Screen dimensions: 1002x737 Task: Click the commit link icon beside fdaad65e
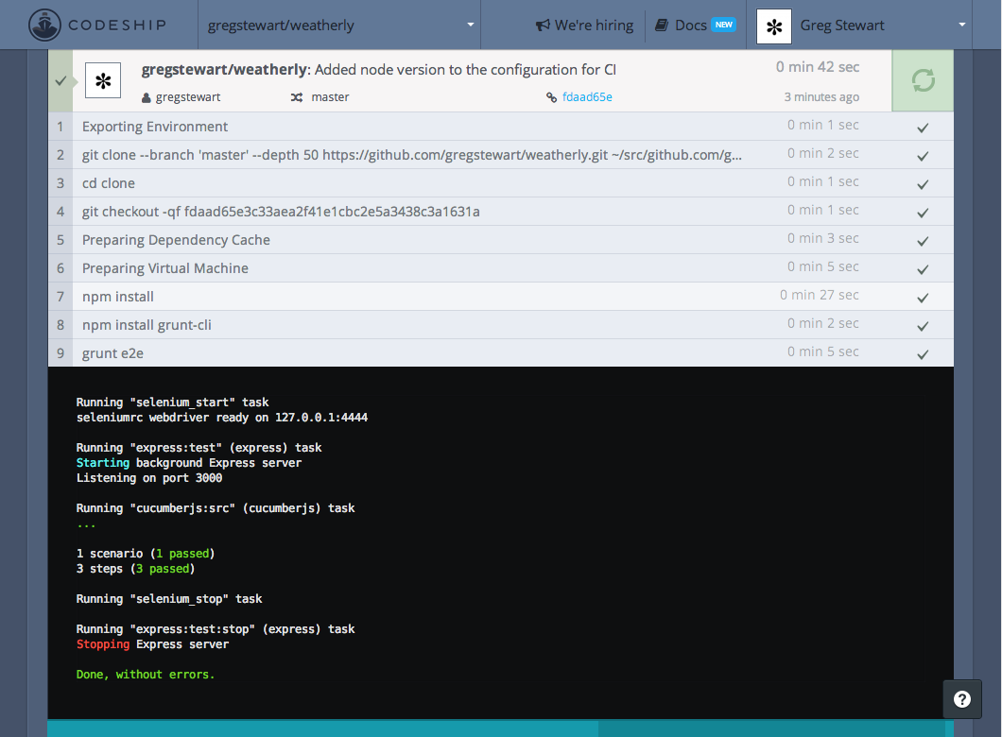point(552,97)
